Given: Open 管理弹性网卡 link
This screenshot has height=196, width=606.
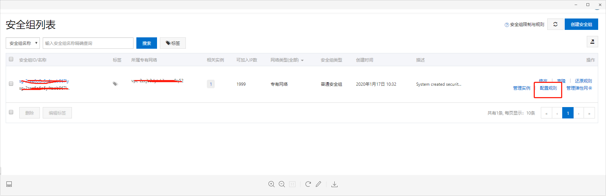Looking at the screenshot, I should pyautogui.click(x=579, y=88).
